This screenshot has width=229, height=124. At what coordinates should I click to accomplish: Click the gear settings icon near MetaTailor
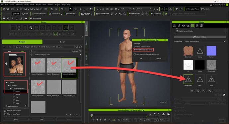pos(26,18)
